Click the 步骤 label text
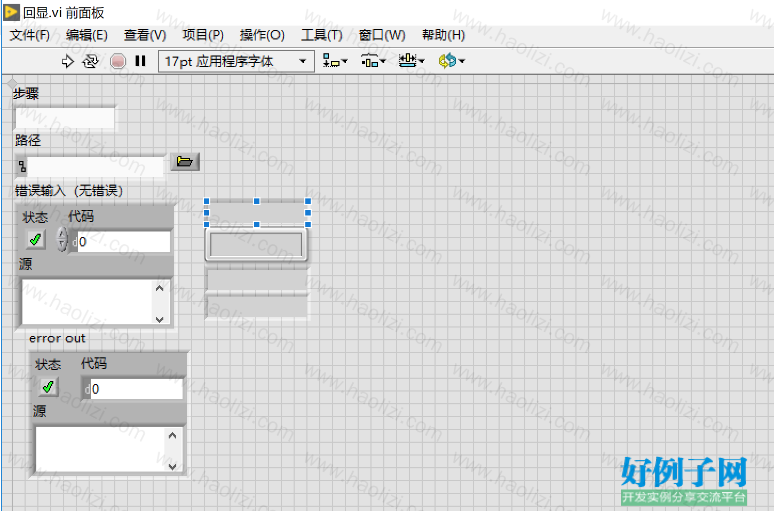Viewport: 774px width, 511px height. pyautogui.click(x=26, y=93)
